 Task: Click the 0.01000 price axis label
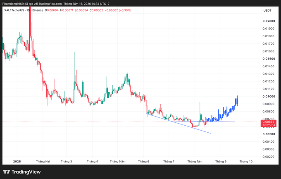click(269, 96)
